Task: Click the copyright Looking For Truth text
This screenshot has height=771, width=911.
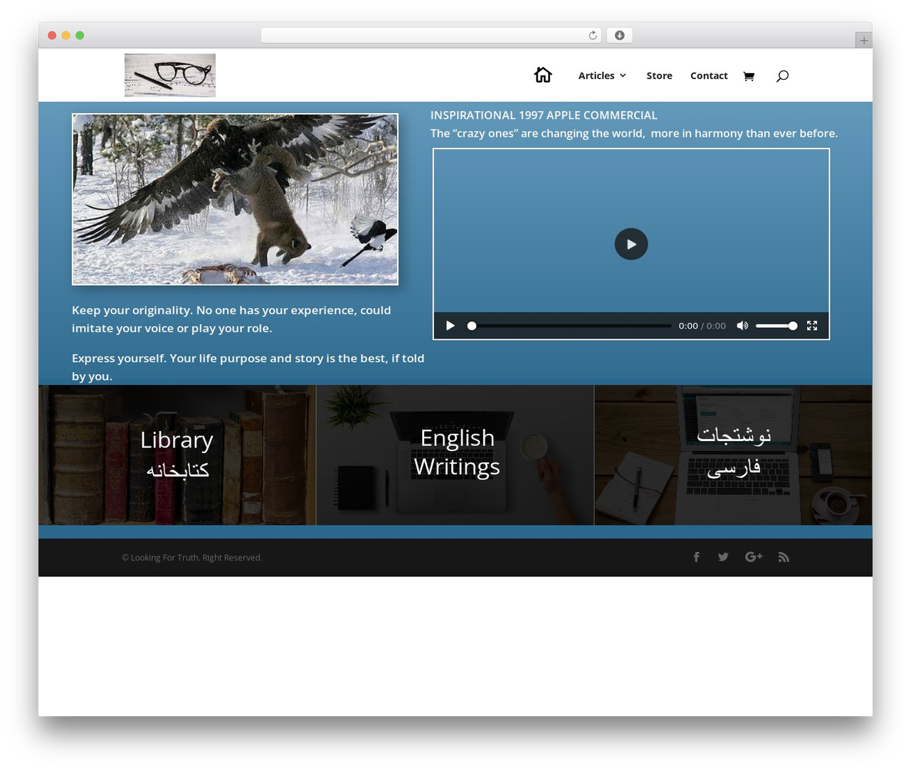Action: click(x=192, y=558)
